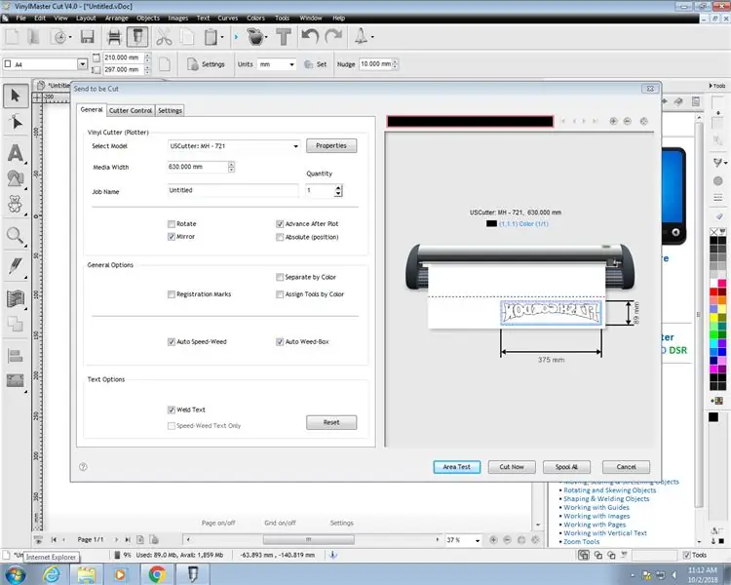
Task: Select the flag warp effect tool
Action: pos(16,298)
